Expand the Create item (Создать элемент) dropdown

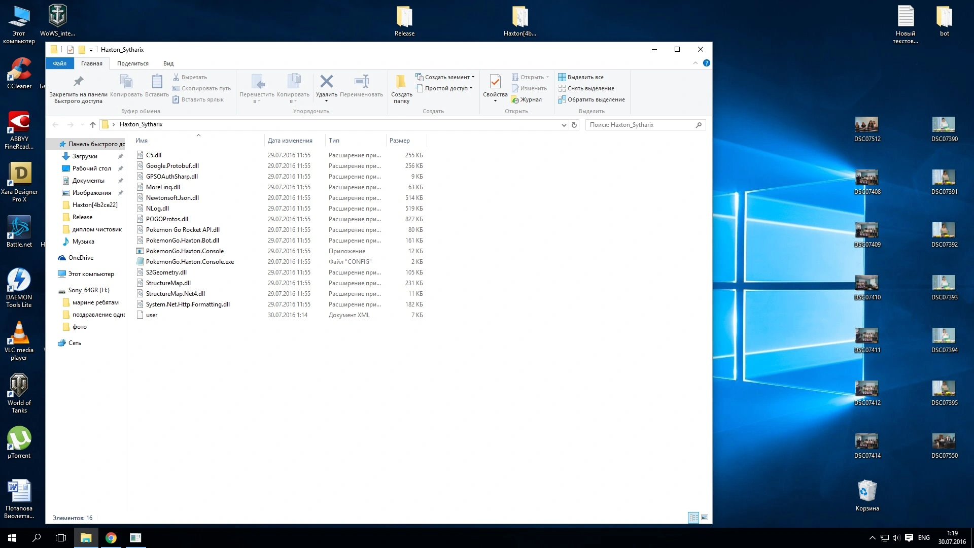445,77
